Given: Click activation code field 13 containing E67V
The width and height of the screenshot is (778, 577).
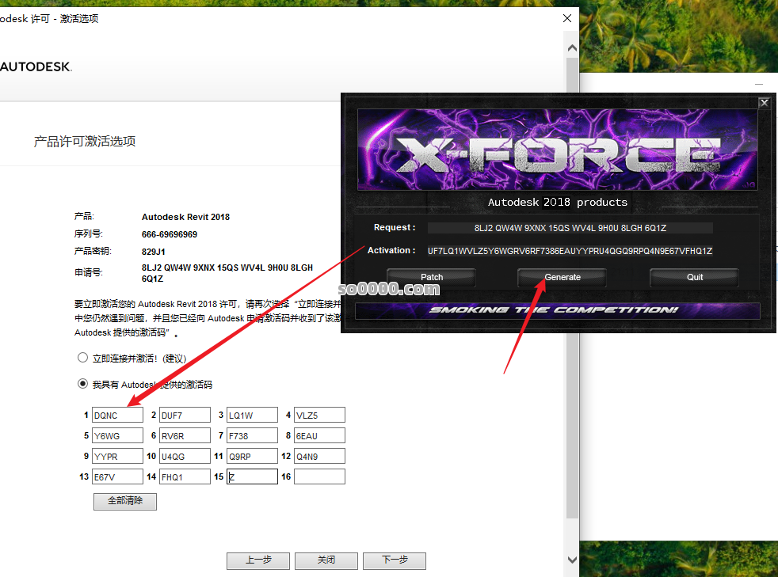Looking at the screenshot, I should click(117, 476).
